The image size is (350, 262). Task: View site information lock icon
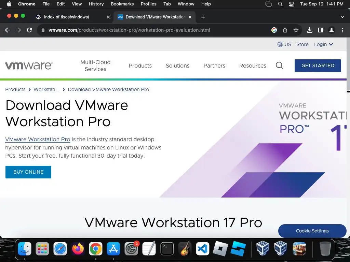point(43,30)
